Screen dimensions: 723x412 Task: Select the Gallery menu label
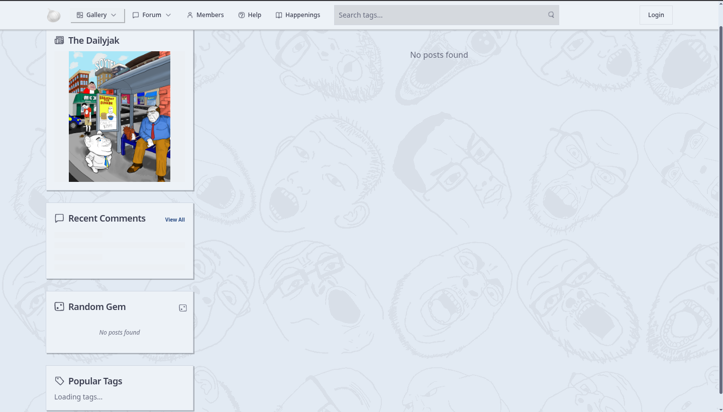96,15
